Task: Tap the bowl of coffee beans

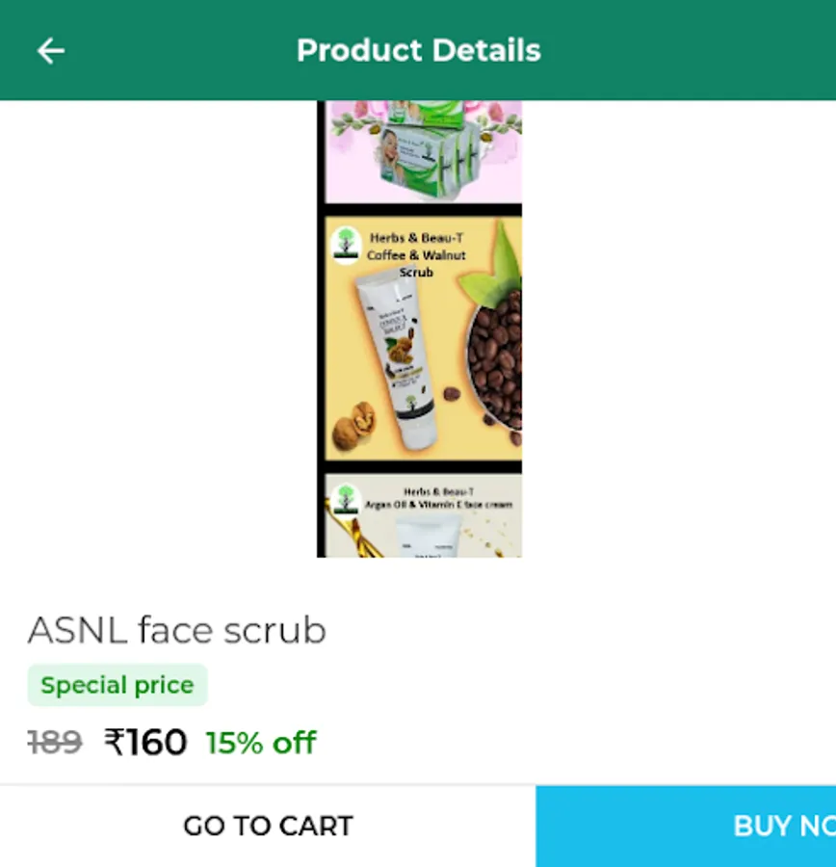Action: (x=496, y=361)
